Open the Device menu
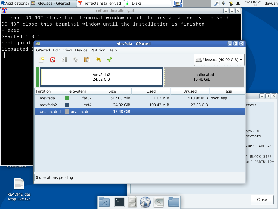The width and height of the screenshot is (278, 209). click(x=81, y=50)
